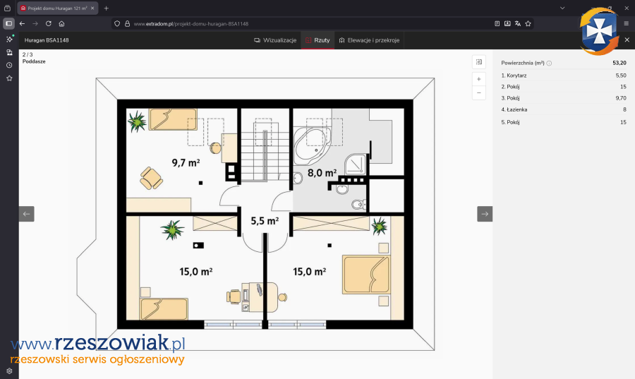
Task: Expand the list of all tabs
Action: pyautogui.click(x=562, y=8)
